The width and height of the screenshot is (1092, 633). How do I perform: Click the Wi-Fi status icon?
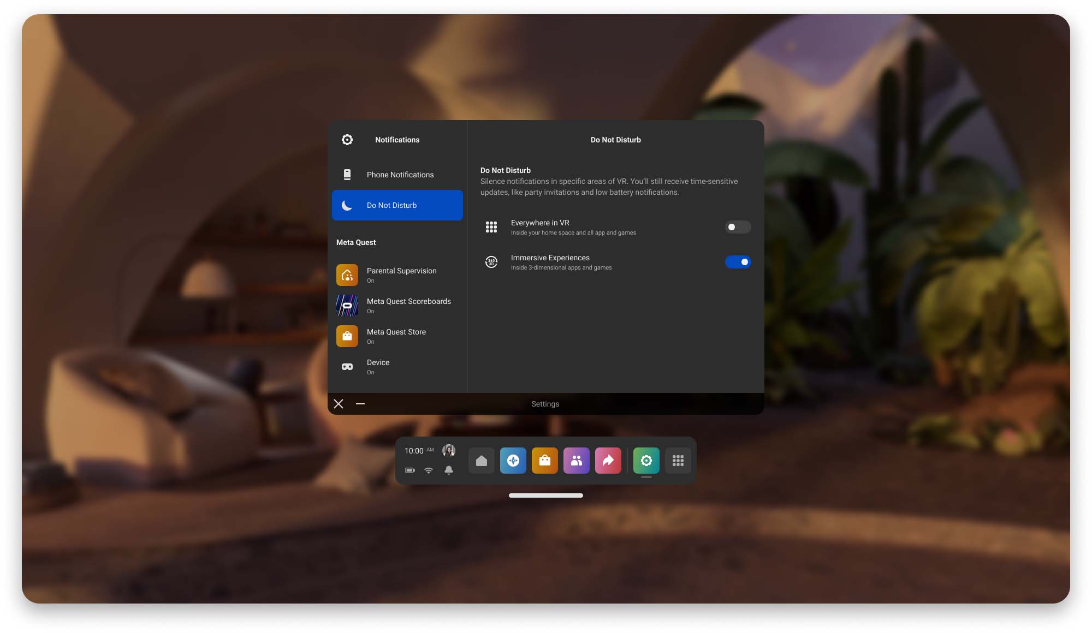[x=429, y=470]
